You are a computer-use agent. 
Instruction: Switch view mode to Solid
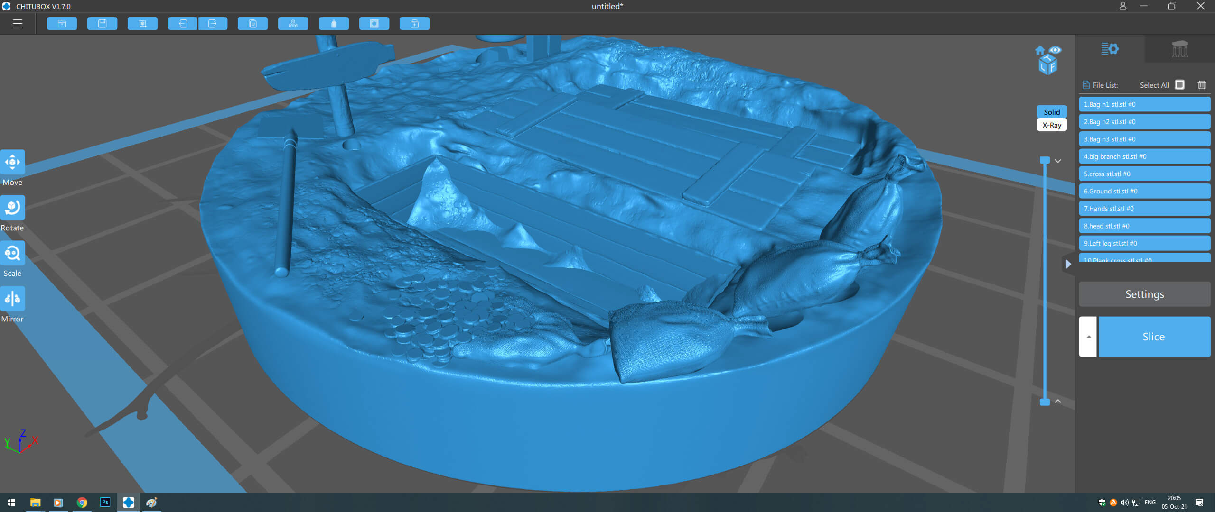click(1051, 112)
